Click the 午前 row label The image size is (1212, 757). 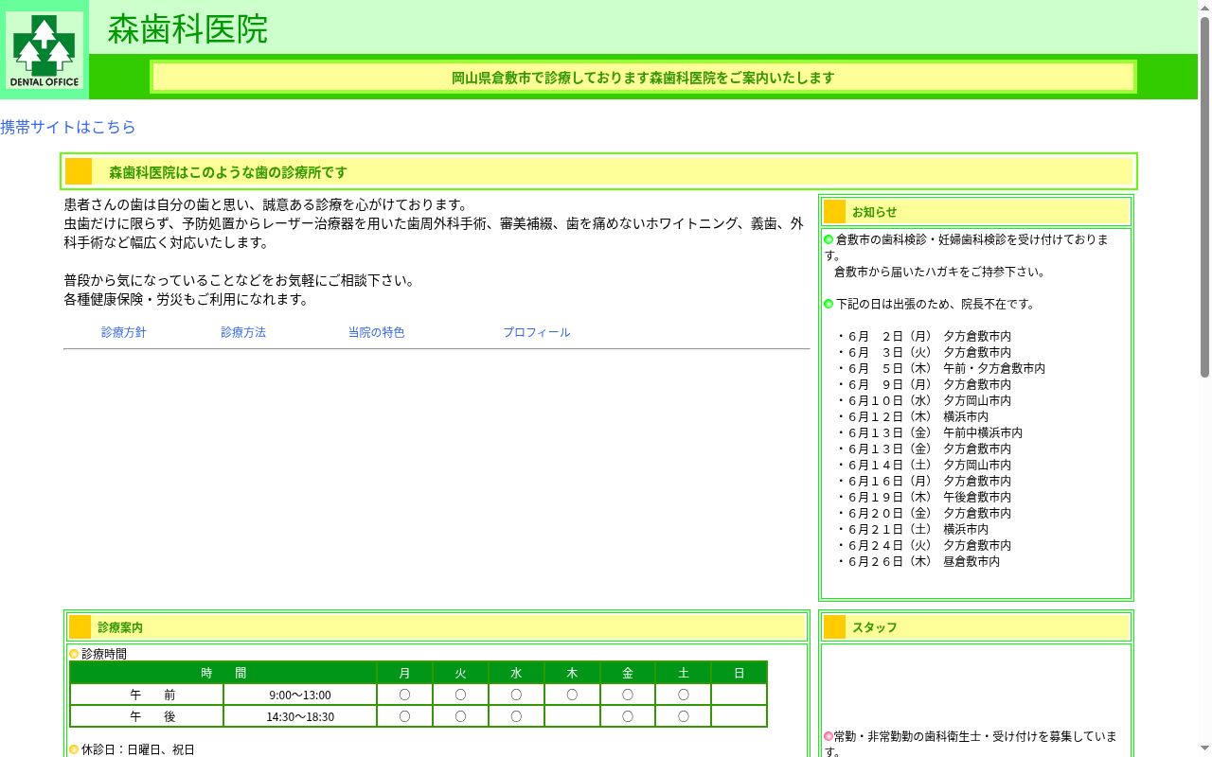148,695
